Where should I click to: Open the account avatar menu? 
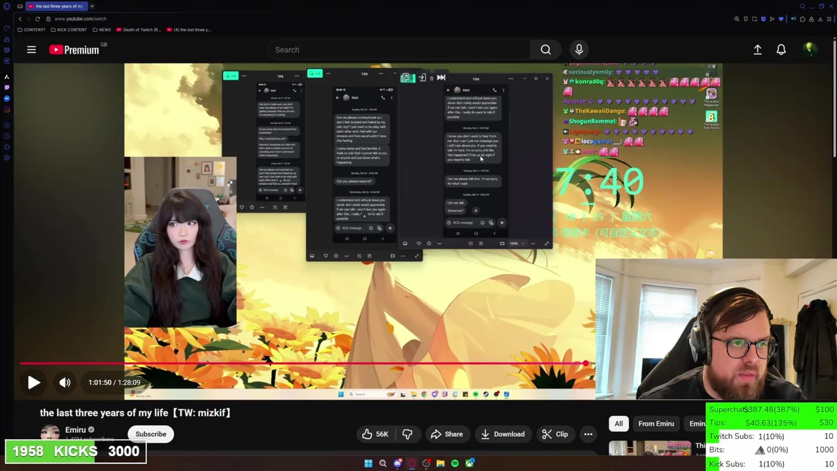tap(809, 49)
